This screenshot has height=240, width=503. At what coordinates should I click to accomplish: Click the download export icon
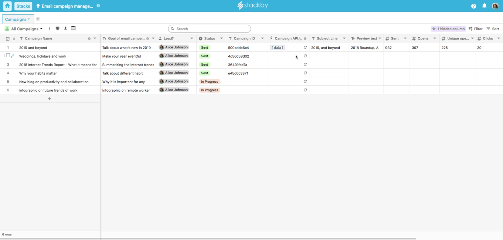click(x=65, y=28)
